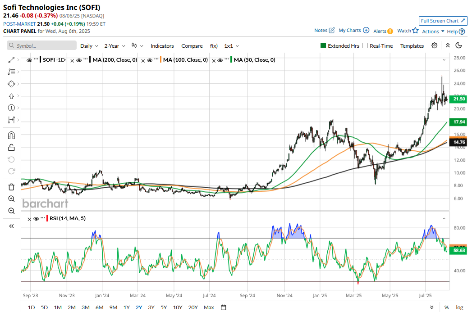472x316 pixels.
Task: Click the Alerts exclamation icon
Action: [x=390, y=31]
